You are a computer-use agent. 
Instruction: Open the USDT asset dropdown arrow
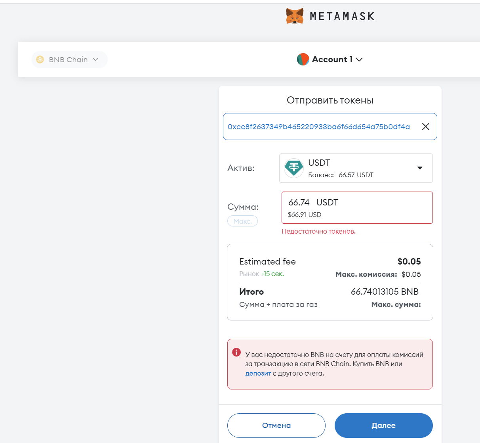420,168
